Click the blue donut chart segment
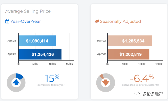Screen dimensions: 168x101 tap(20, 76)
